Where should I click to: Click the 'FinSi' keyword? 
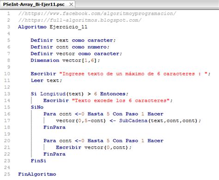point(38,161)
